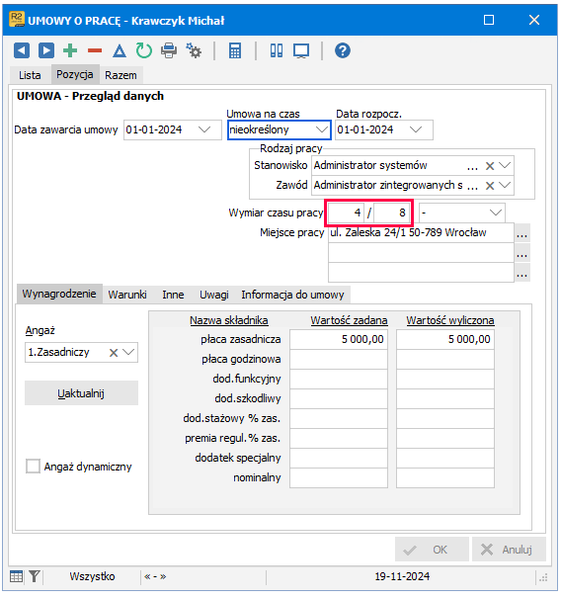This screenshot has height=598, width=561.
Task: Click Wymiar czasu pracy numerator field
Action: (x=346, y=213)
